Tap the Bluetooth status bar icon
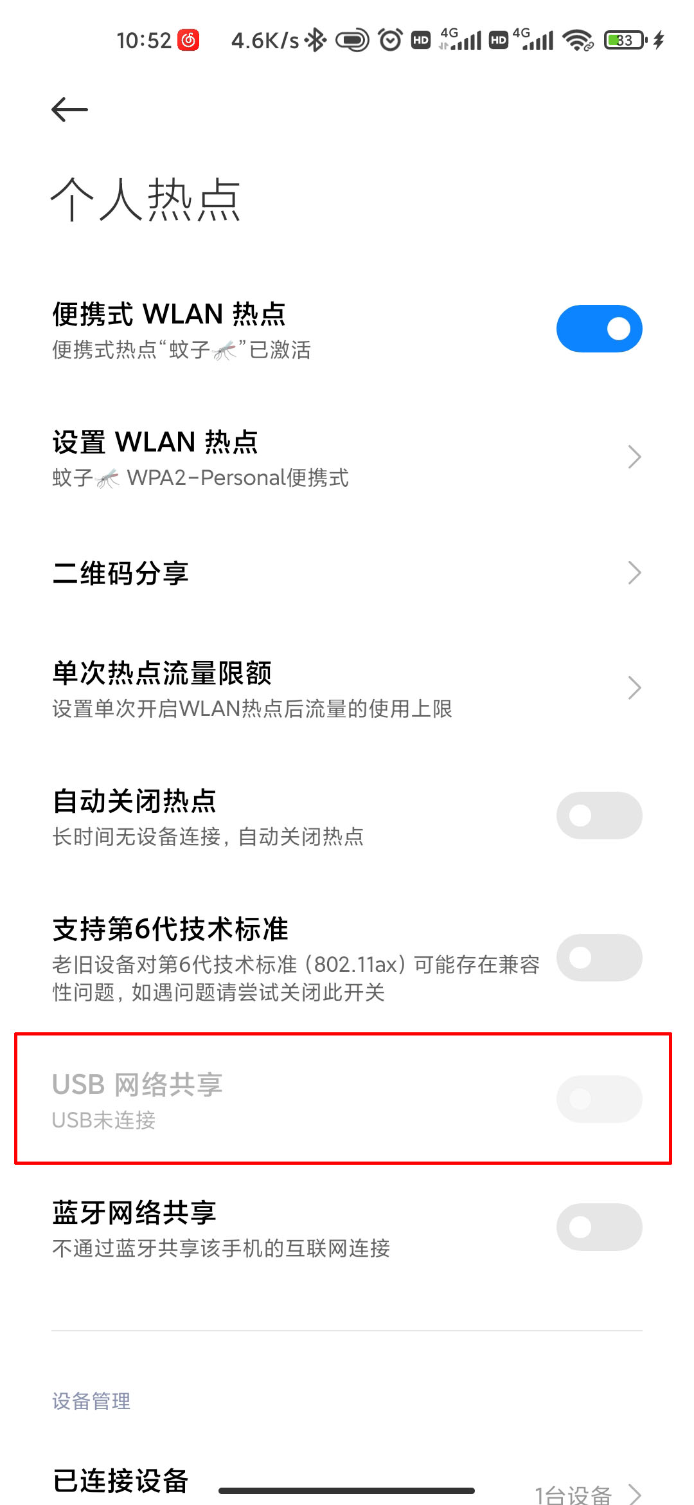 coord(315,41)
